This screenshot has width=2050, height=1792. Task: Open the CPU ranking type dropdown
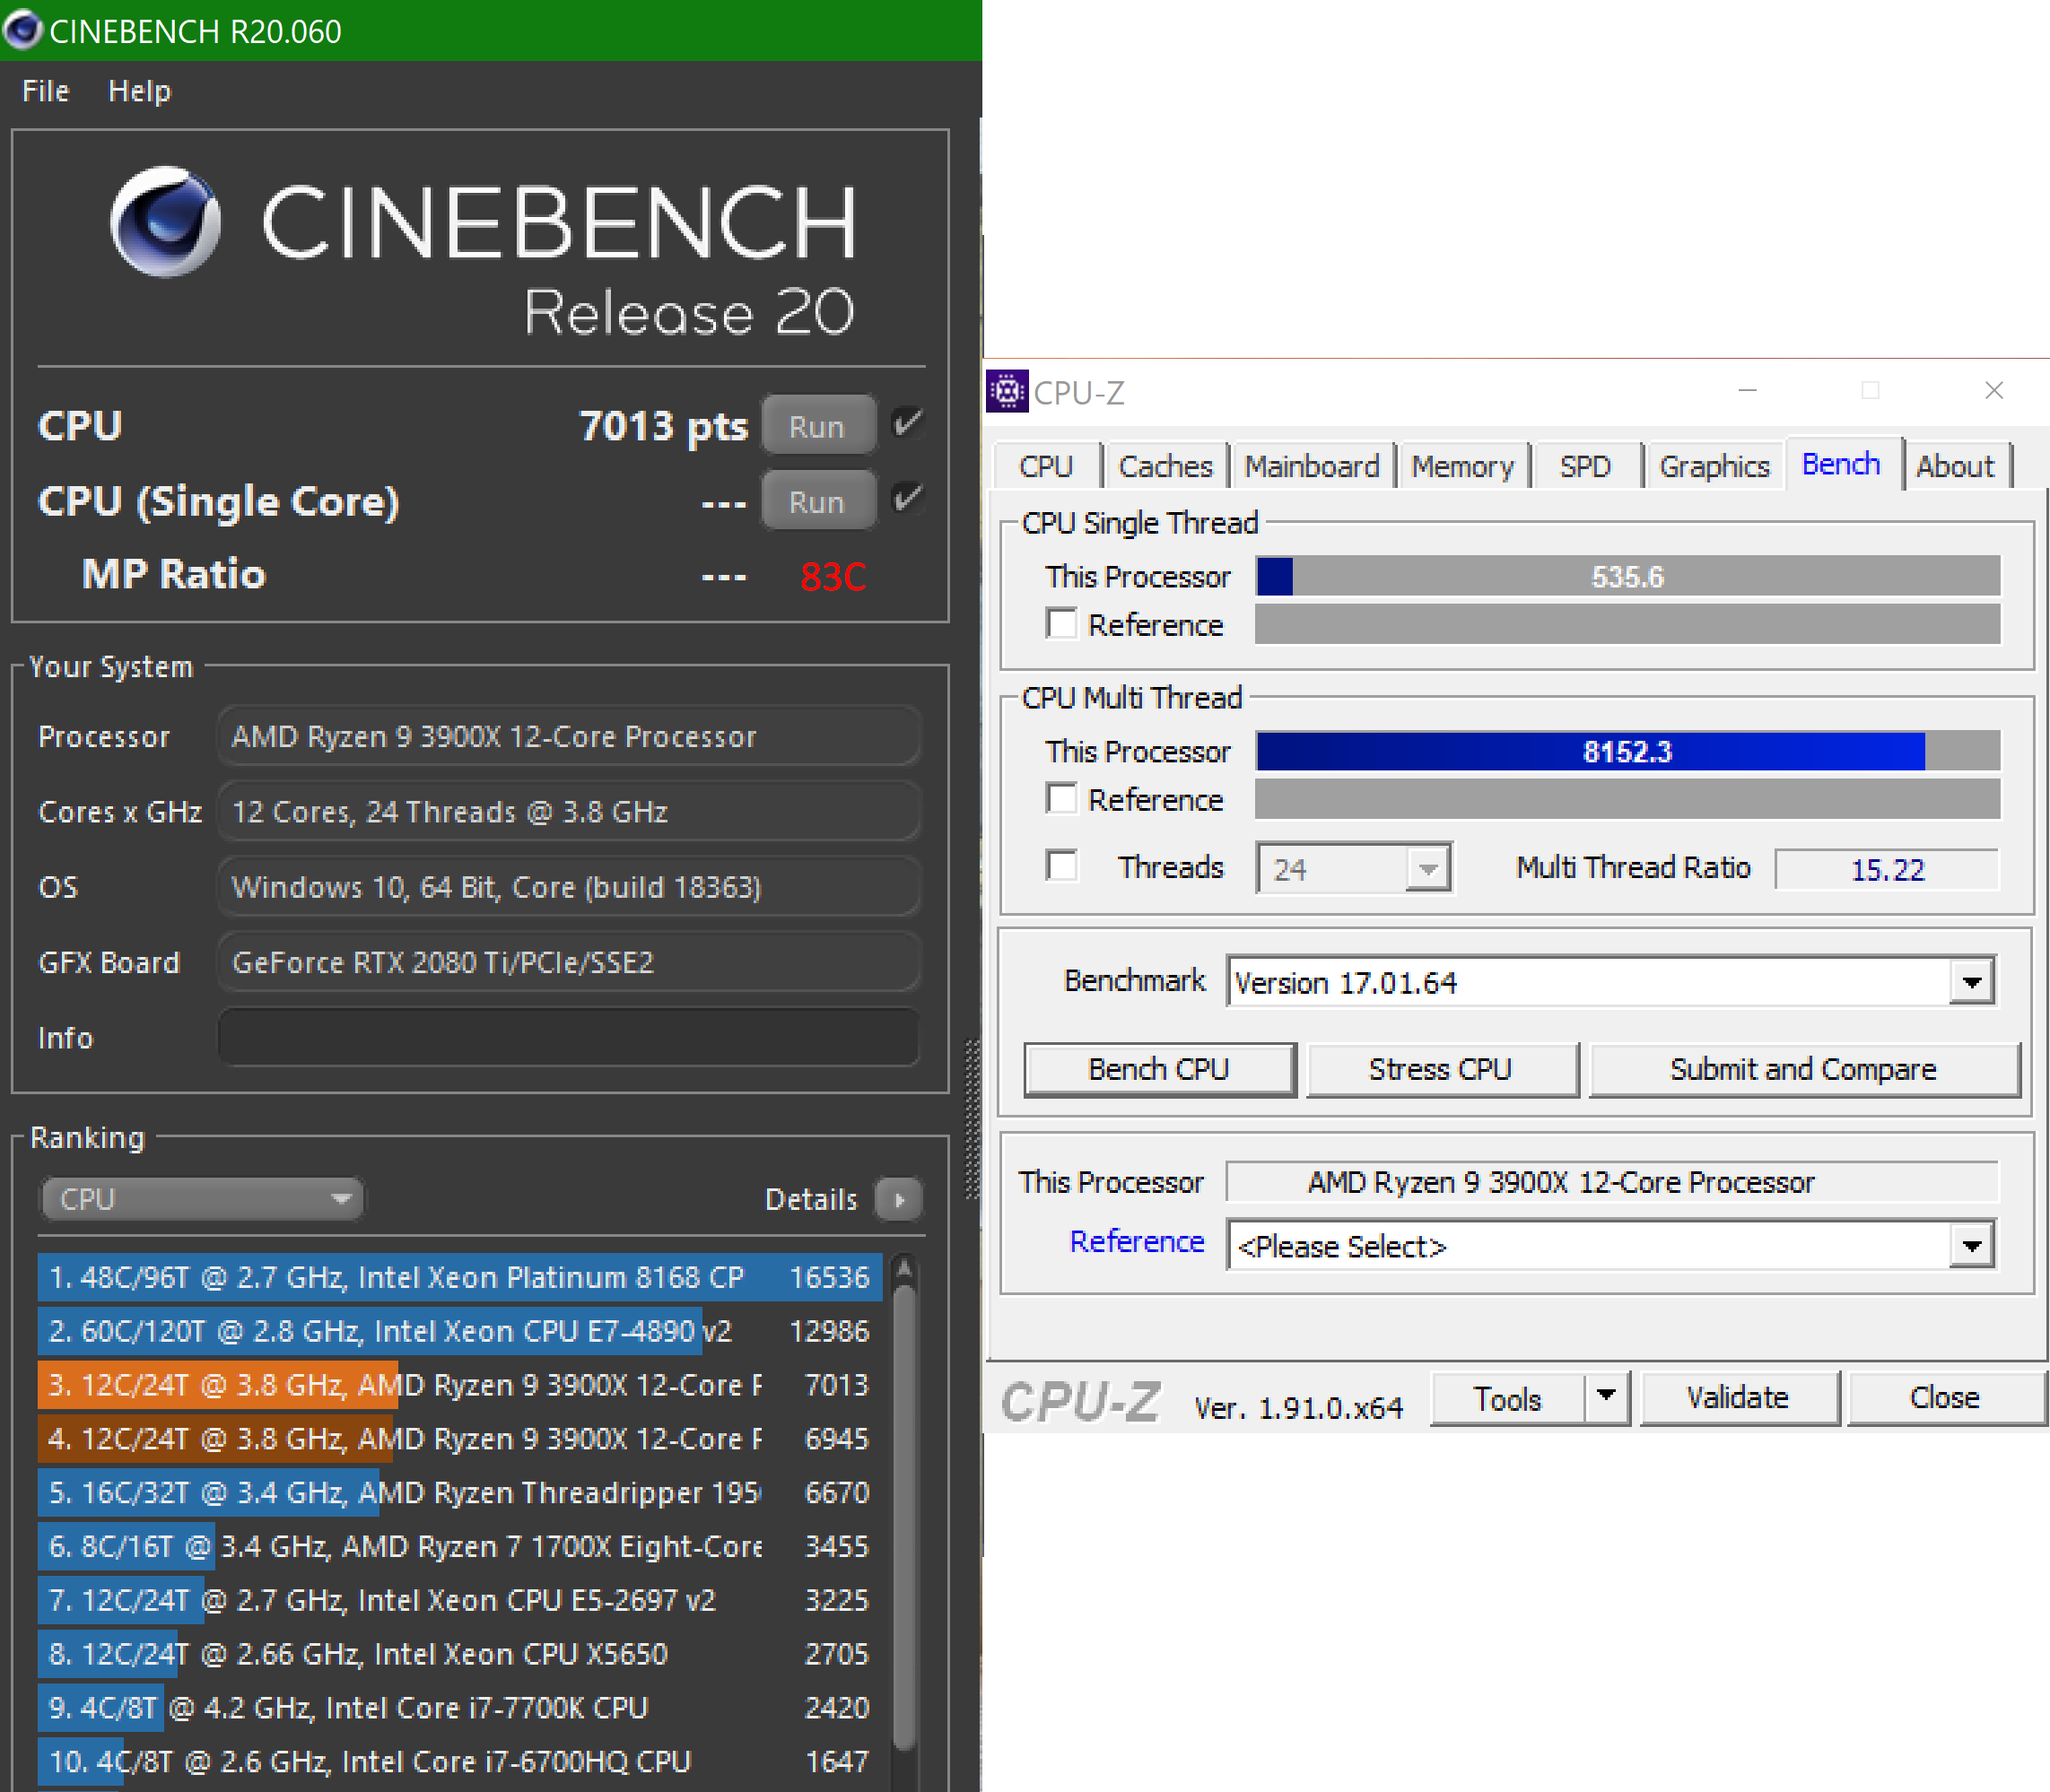coord(201,1198)
